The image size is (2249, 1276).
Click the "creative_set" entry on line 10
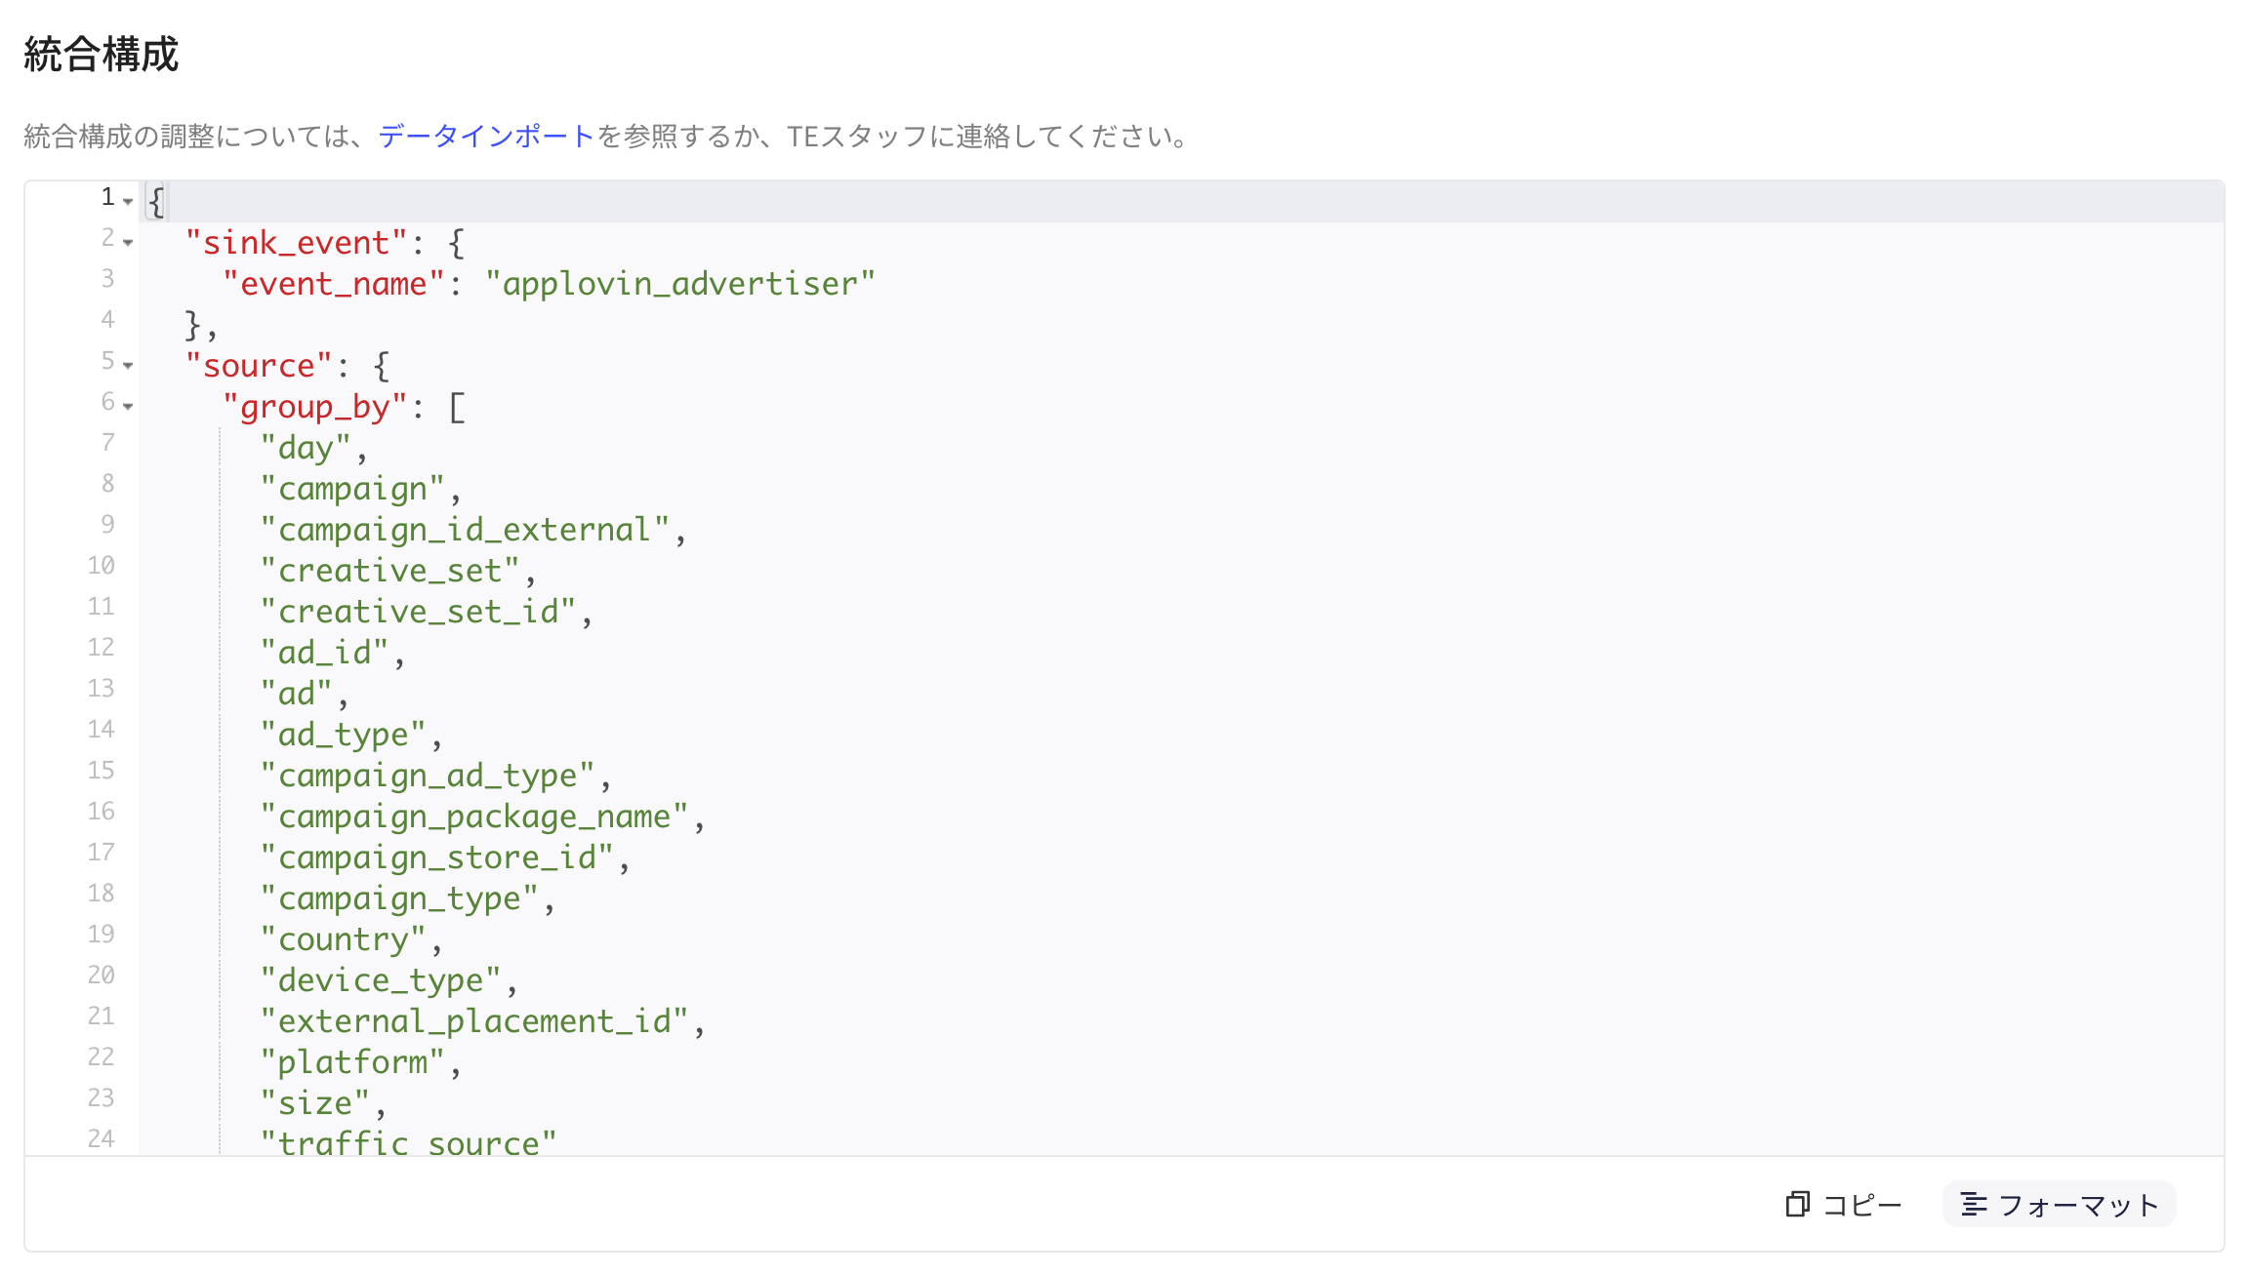click(x=389, y=571)
